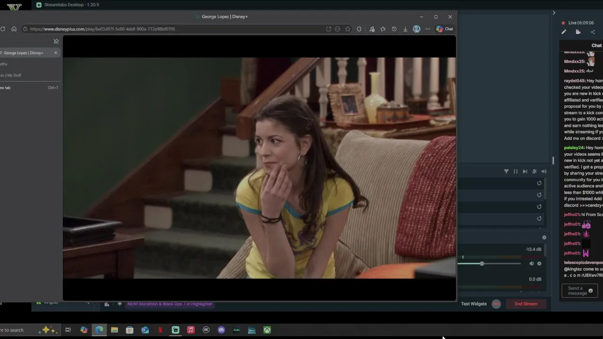The width and height of the screenshot is (603, 339).
Task: Click username paisley24 in chat
Action: pyautogui.click(x=574, y=148)
